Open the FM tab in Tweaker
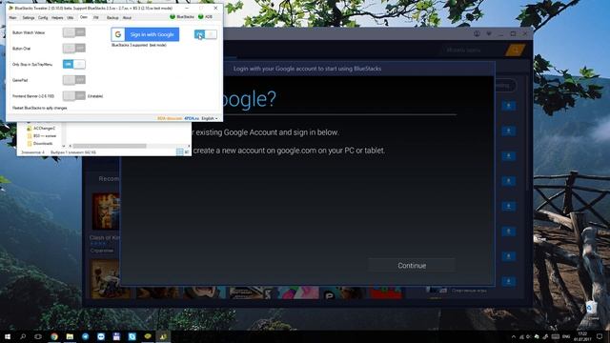610x343 pixels. click(95, 17)
